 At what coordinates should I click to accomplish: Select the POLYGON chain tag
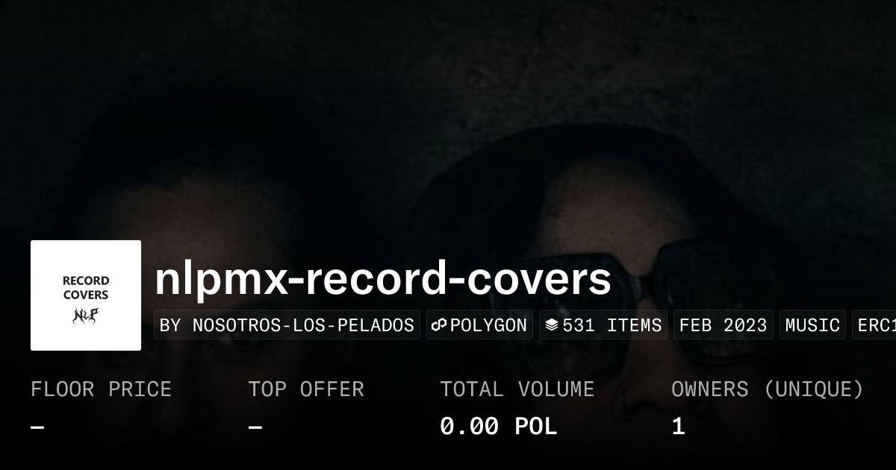click(x=479, y=325)
